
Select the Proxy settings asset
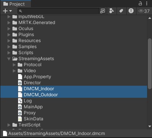[x=30, y=113]
